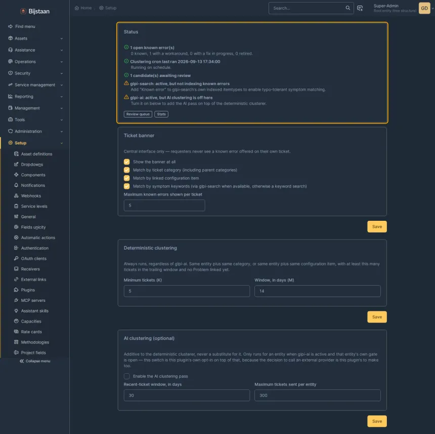Click the Review queue button
Screen dimensions: 435x434
138,114
